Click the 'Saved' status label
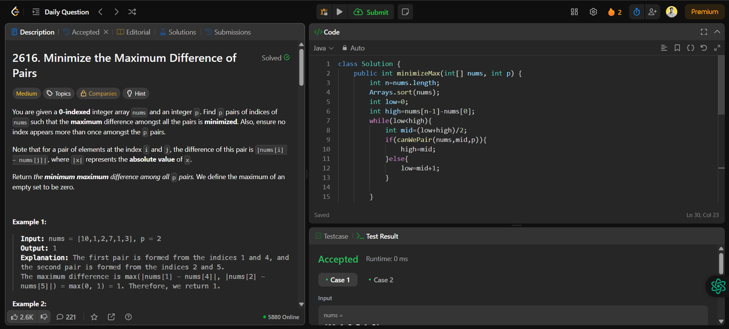729x329 pixels. pyautogui.click(x=322, y=215)
